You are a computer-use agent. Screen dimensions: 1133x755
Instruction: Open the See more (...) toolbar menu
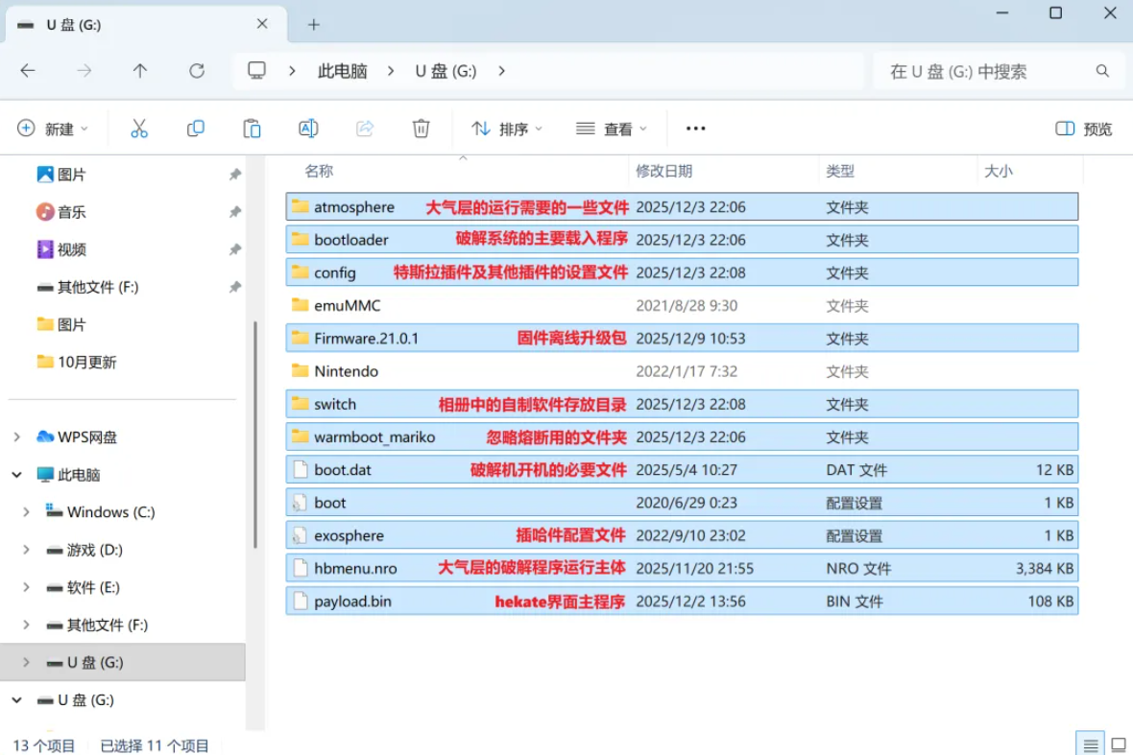[695, 128]
